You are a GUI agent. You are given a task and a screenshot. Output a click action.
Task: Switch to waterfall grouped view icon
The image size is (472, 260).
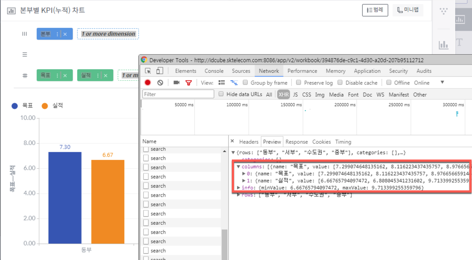coord(234,82)
